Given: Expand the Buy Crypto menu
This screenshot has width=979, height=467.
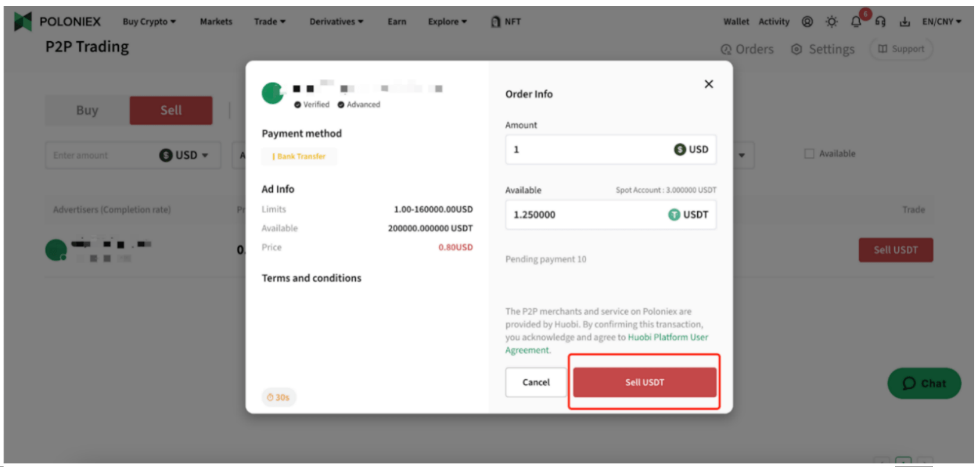Looking at the screenshot, I should point(149,21).
